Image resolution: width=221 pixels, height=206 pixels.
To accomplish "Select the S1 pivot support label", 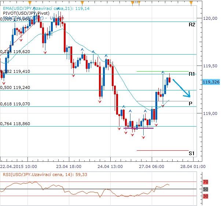I will click(x=191, y=153).
